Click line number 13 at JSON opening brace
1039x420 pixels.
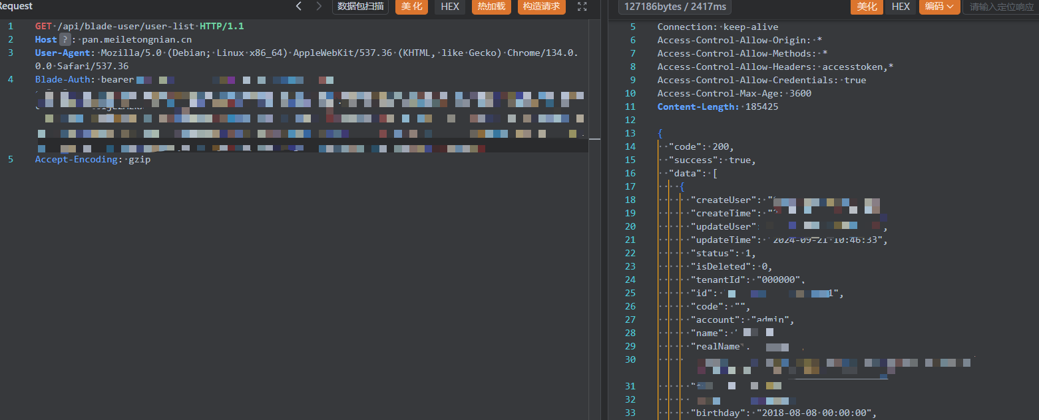630,133
